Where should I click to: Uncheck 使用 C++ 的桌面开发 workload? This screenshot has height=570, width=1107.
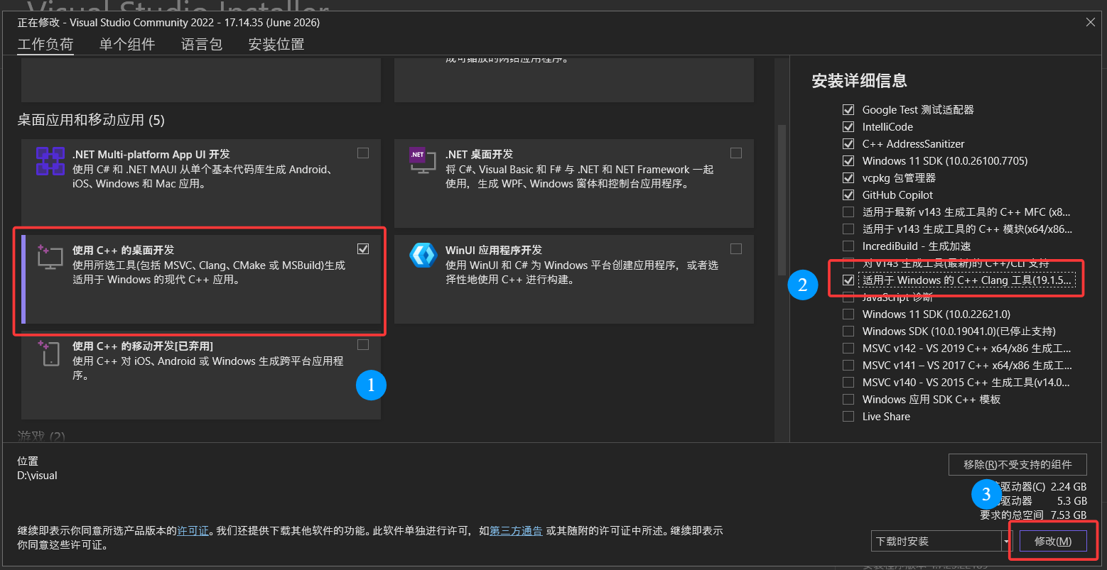coord(363,248)
